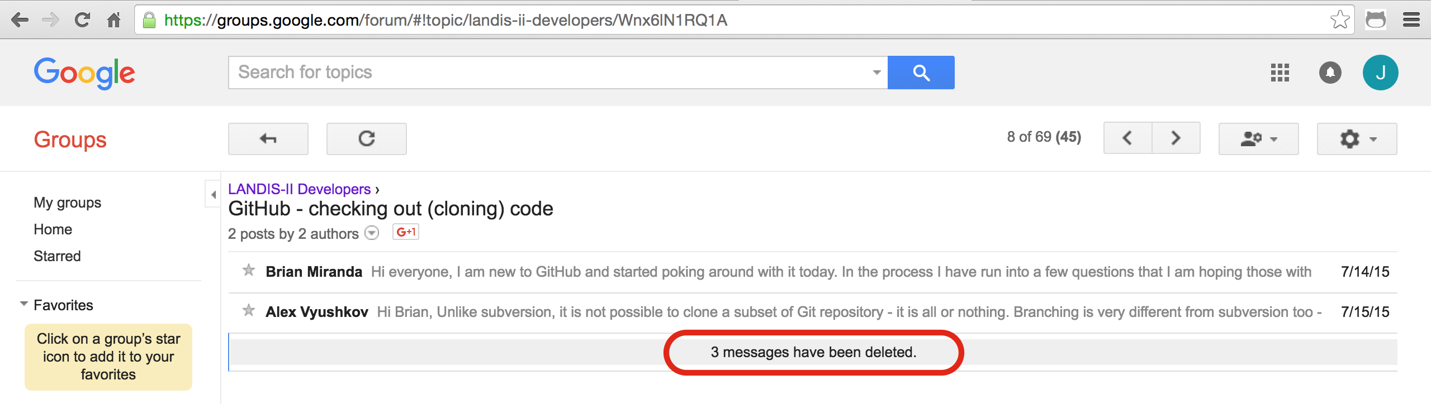This screenshot has height=404, width=1431.
Task: Open the Google apps grid
Action: pos(1280,73)
